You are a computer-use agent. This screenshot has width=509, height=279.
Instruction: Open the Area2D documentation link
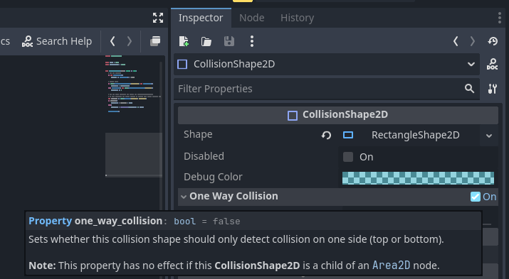[391, 266]
